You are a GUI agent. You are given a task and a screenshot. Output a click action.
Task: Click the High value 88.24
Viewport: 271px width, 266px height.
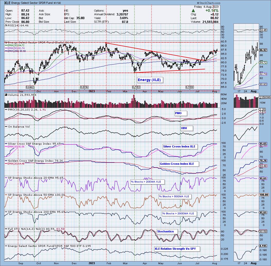coord(25,14)
